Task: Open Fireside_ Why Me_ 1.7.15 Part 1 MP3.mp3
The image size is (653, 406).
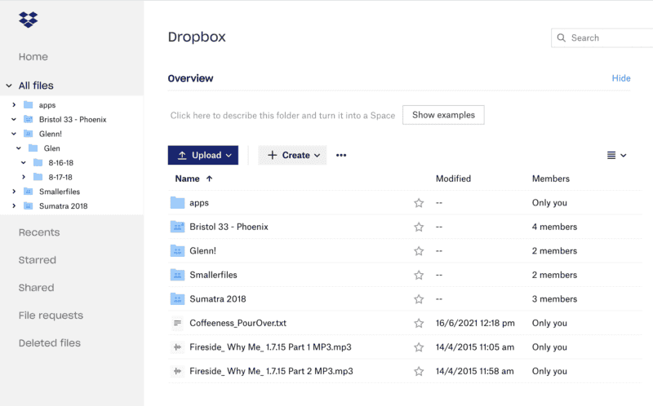Action: pos(270,347)
